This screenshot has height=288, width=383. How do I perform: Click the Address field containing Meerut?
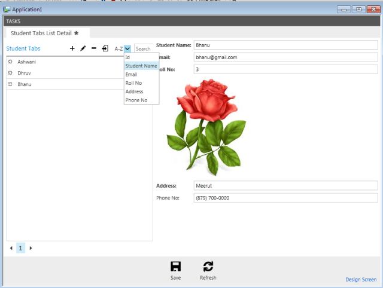tap(285, 185)
